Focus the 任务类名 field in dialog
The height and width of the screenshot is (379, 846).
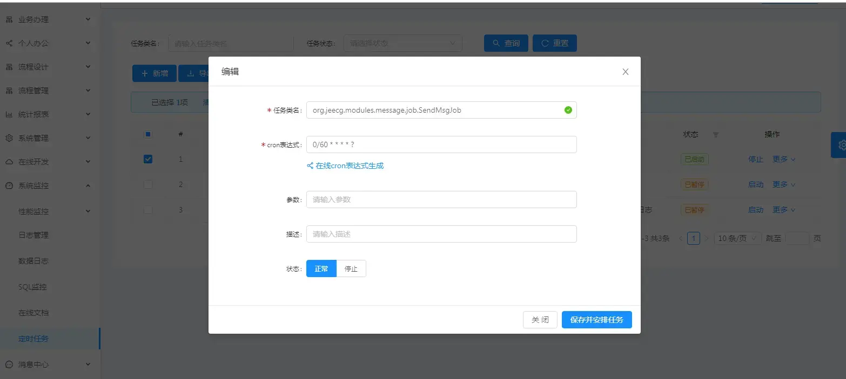pyautogui.click(x=441, y=110)
